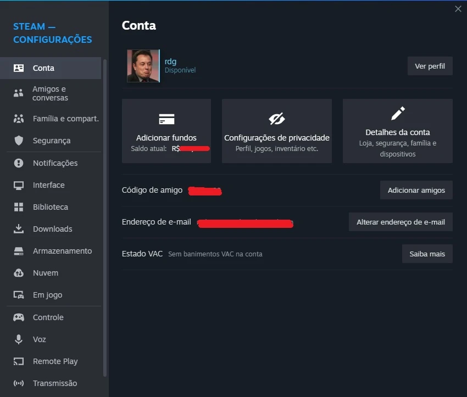This screenshot has width=467, height=397.
Task: Click the Adicionar amigos button
Action: click(x=416, y=190)
